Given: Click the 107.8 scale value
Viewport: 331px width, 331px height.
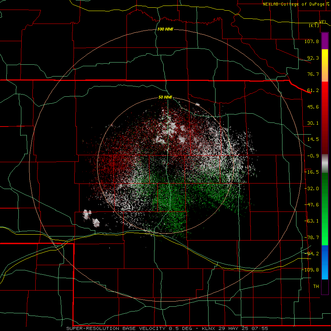Looking at the screenshot, I should [x=312, y=41].
